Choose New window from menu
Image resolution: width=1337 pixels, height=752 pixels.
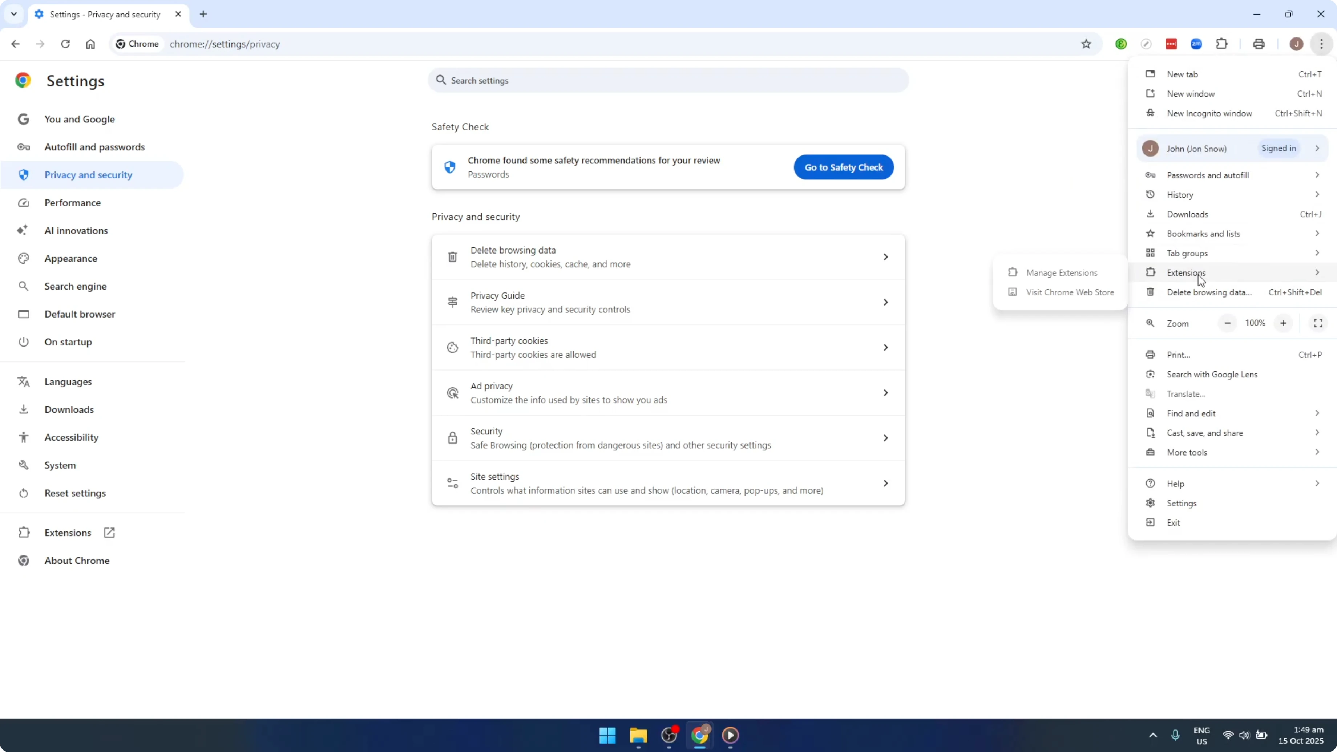click(x=1233, y=94)
